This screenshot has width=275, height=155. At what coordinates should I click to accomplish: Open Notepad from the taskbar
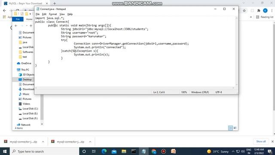point(144,151)
